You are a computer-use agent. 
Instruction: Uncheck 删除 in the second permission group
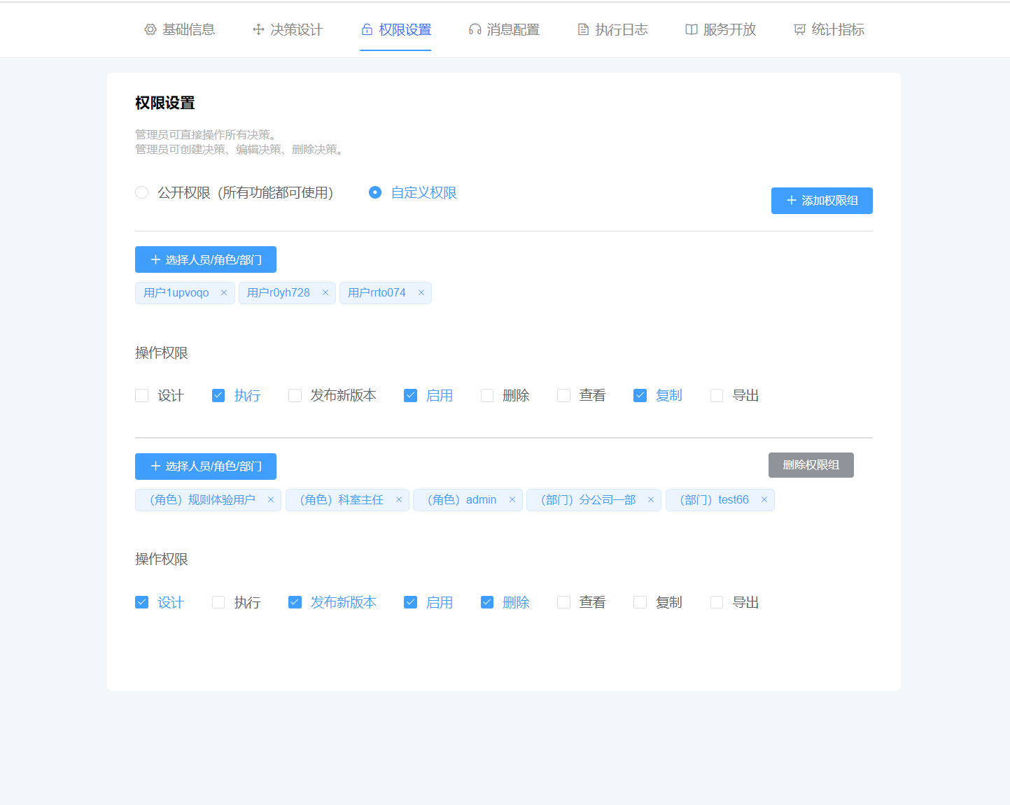(x=487, y=601)
